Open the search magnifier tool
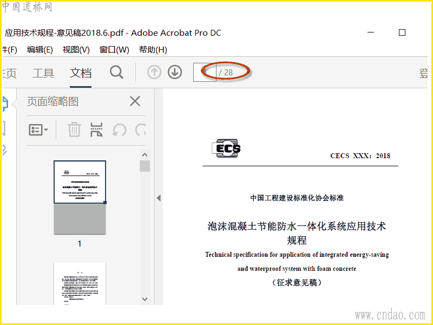The image size is (433, 325). click(116, 73)
